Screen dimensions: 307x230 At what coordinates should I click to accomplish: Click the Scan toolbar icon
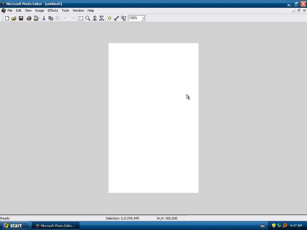click(x=36, y=18)
